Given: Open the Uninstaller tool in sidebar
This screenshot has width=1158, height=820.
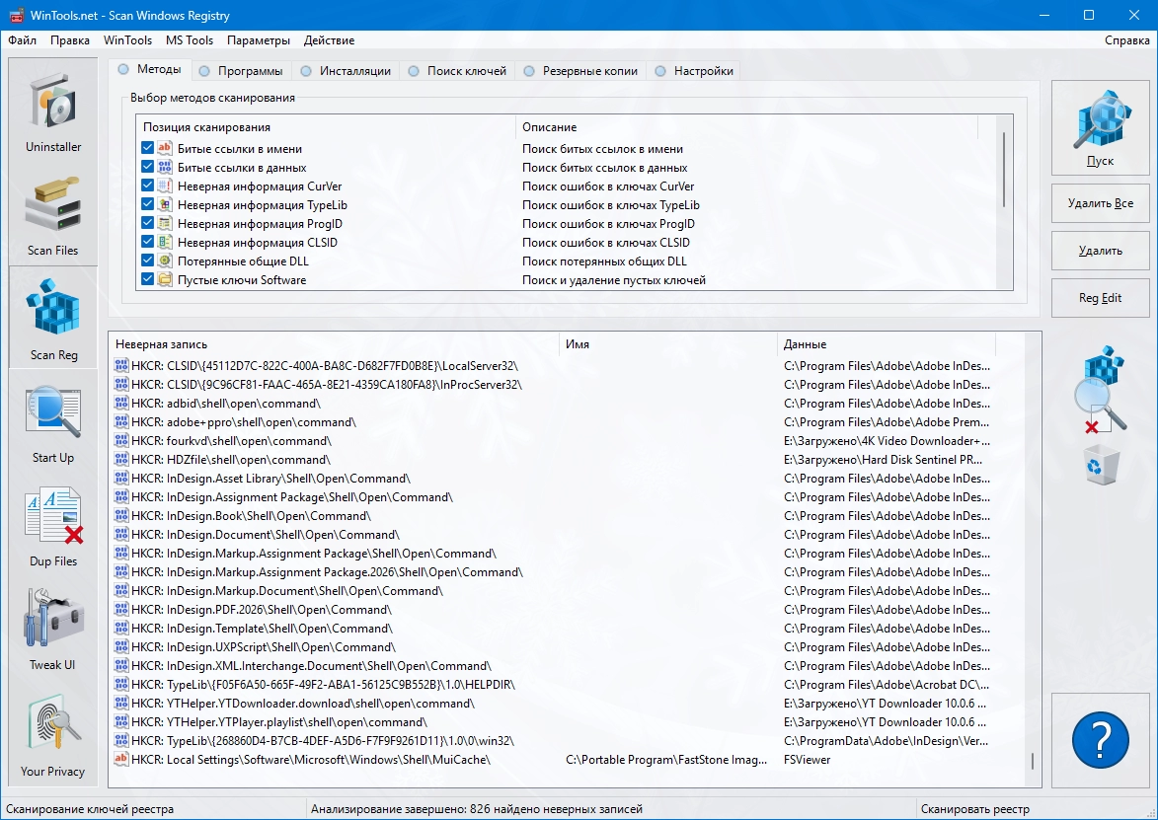Looking at the screenshot, I should point(53,110).
